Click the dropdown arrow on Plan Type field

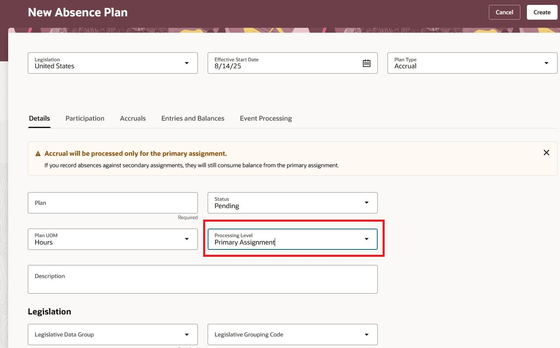click(x=547, y=63)
